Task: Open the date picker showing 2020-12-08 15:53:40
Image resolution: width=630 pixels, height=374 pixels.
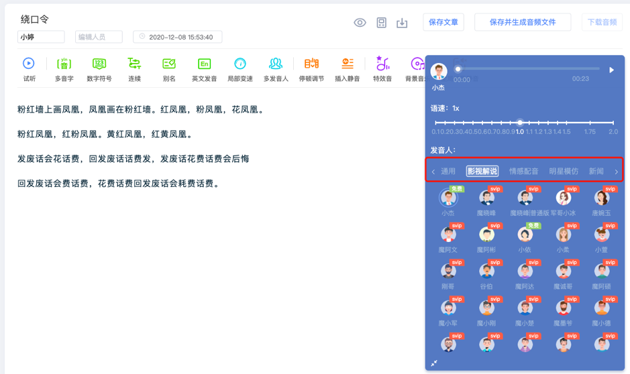Action: 178,37
